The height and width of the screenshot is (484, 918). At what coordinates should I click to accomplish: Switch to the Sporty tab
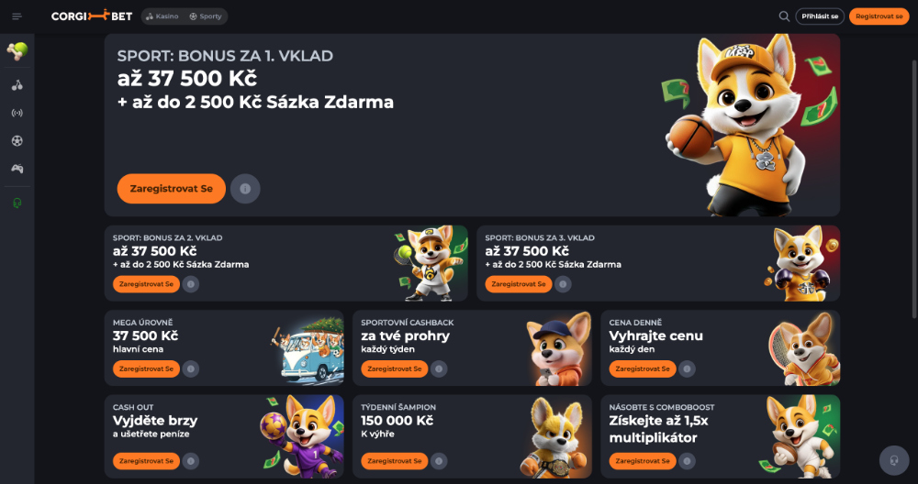click(206, 16)
